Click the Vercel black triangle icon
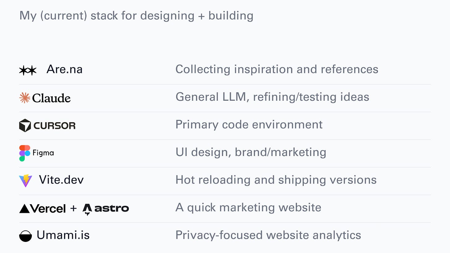Screen dimensions: 450x253 coord(25,209)
